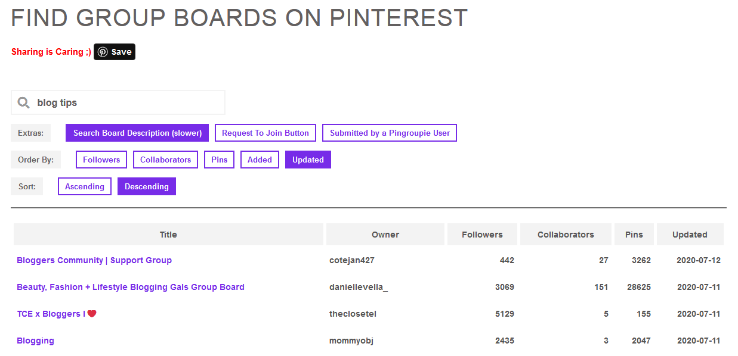Click the search magnifier icon
Viewport: 738px width, 356px height.
click(23, 102)
